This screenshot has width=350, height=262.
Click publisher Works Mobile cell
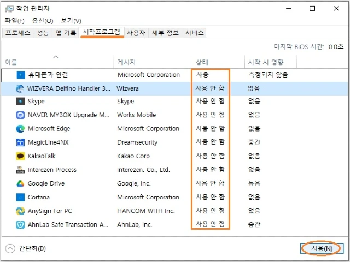coord(137,115)
